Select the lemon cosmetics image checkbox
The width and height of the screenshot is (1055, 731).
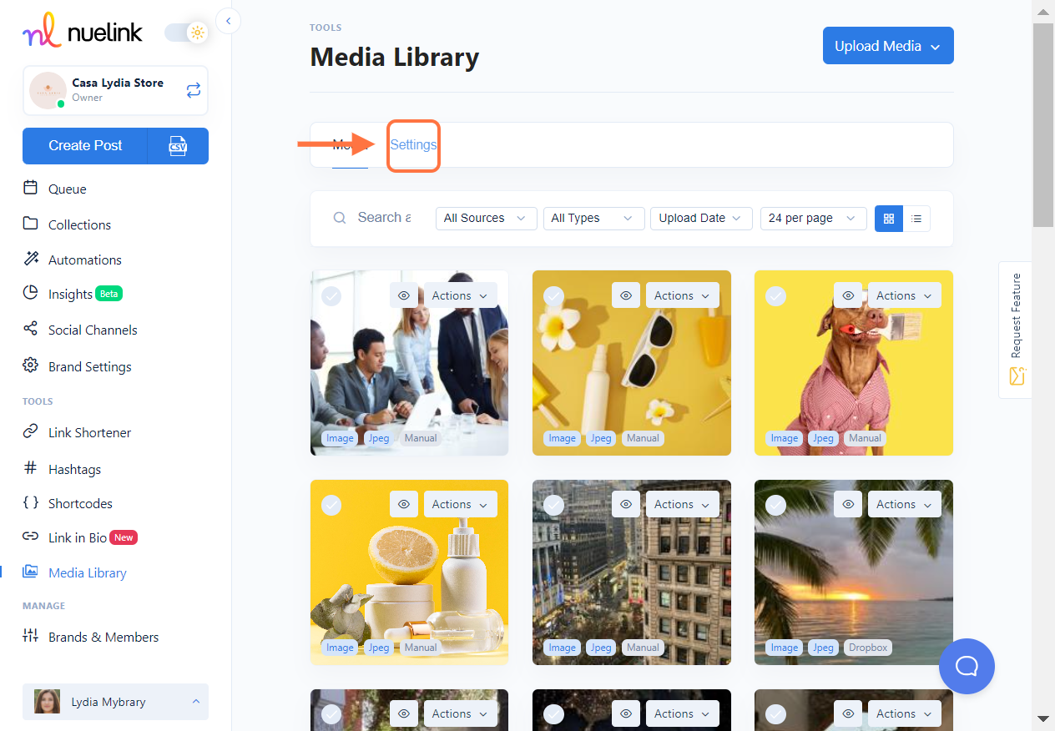[331, 505]
